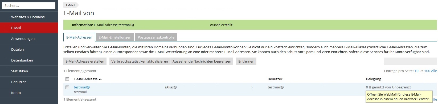Switch to the E-Mail-Einstellungen tab
Viewport: 438px width, 104px height.
[x=115, y=37]
